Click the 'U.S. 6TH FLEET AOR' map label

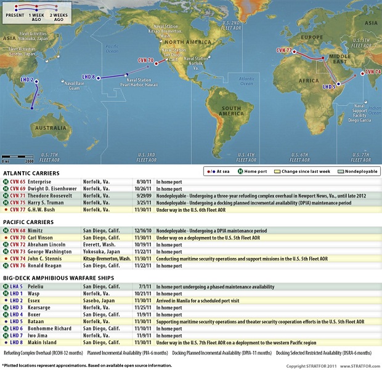coord(299,158)
